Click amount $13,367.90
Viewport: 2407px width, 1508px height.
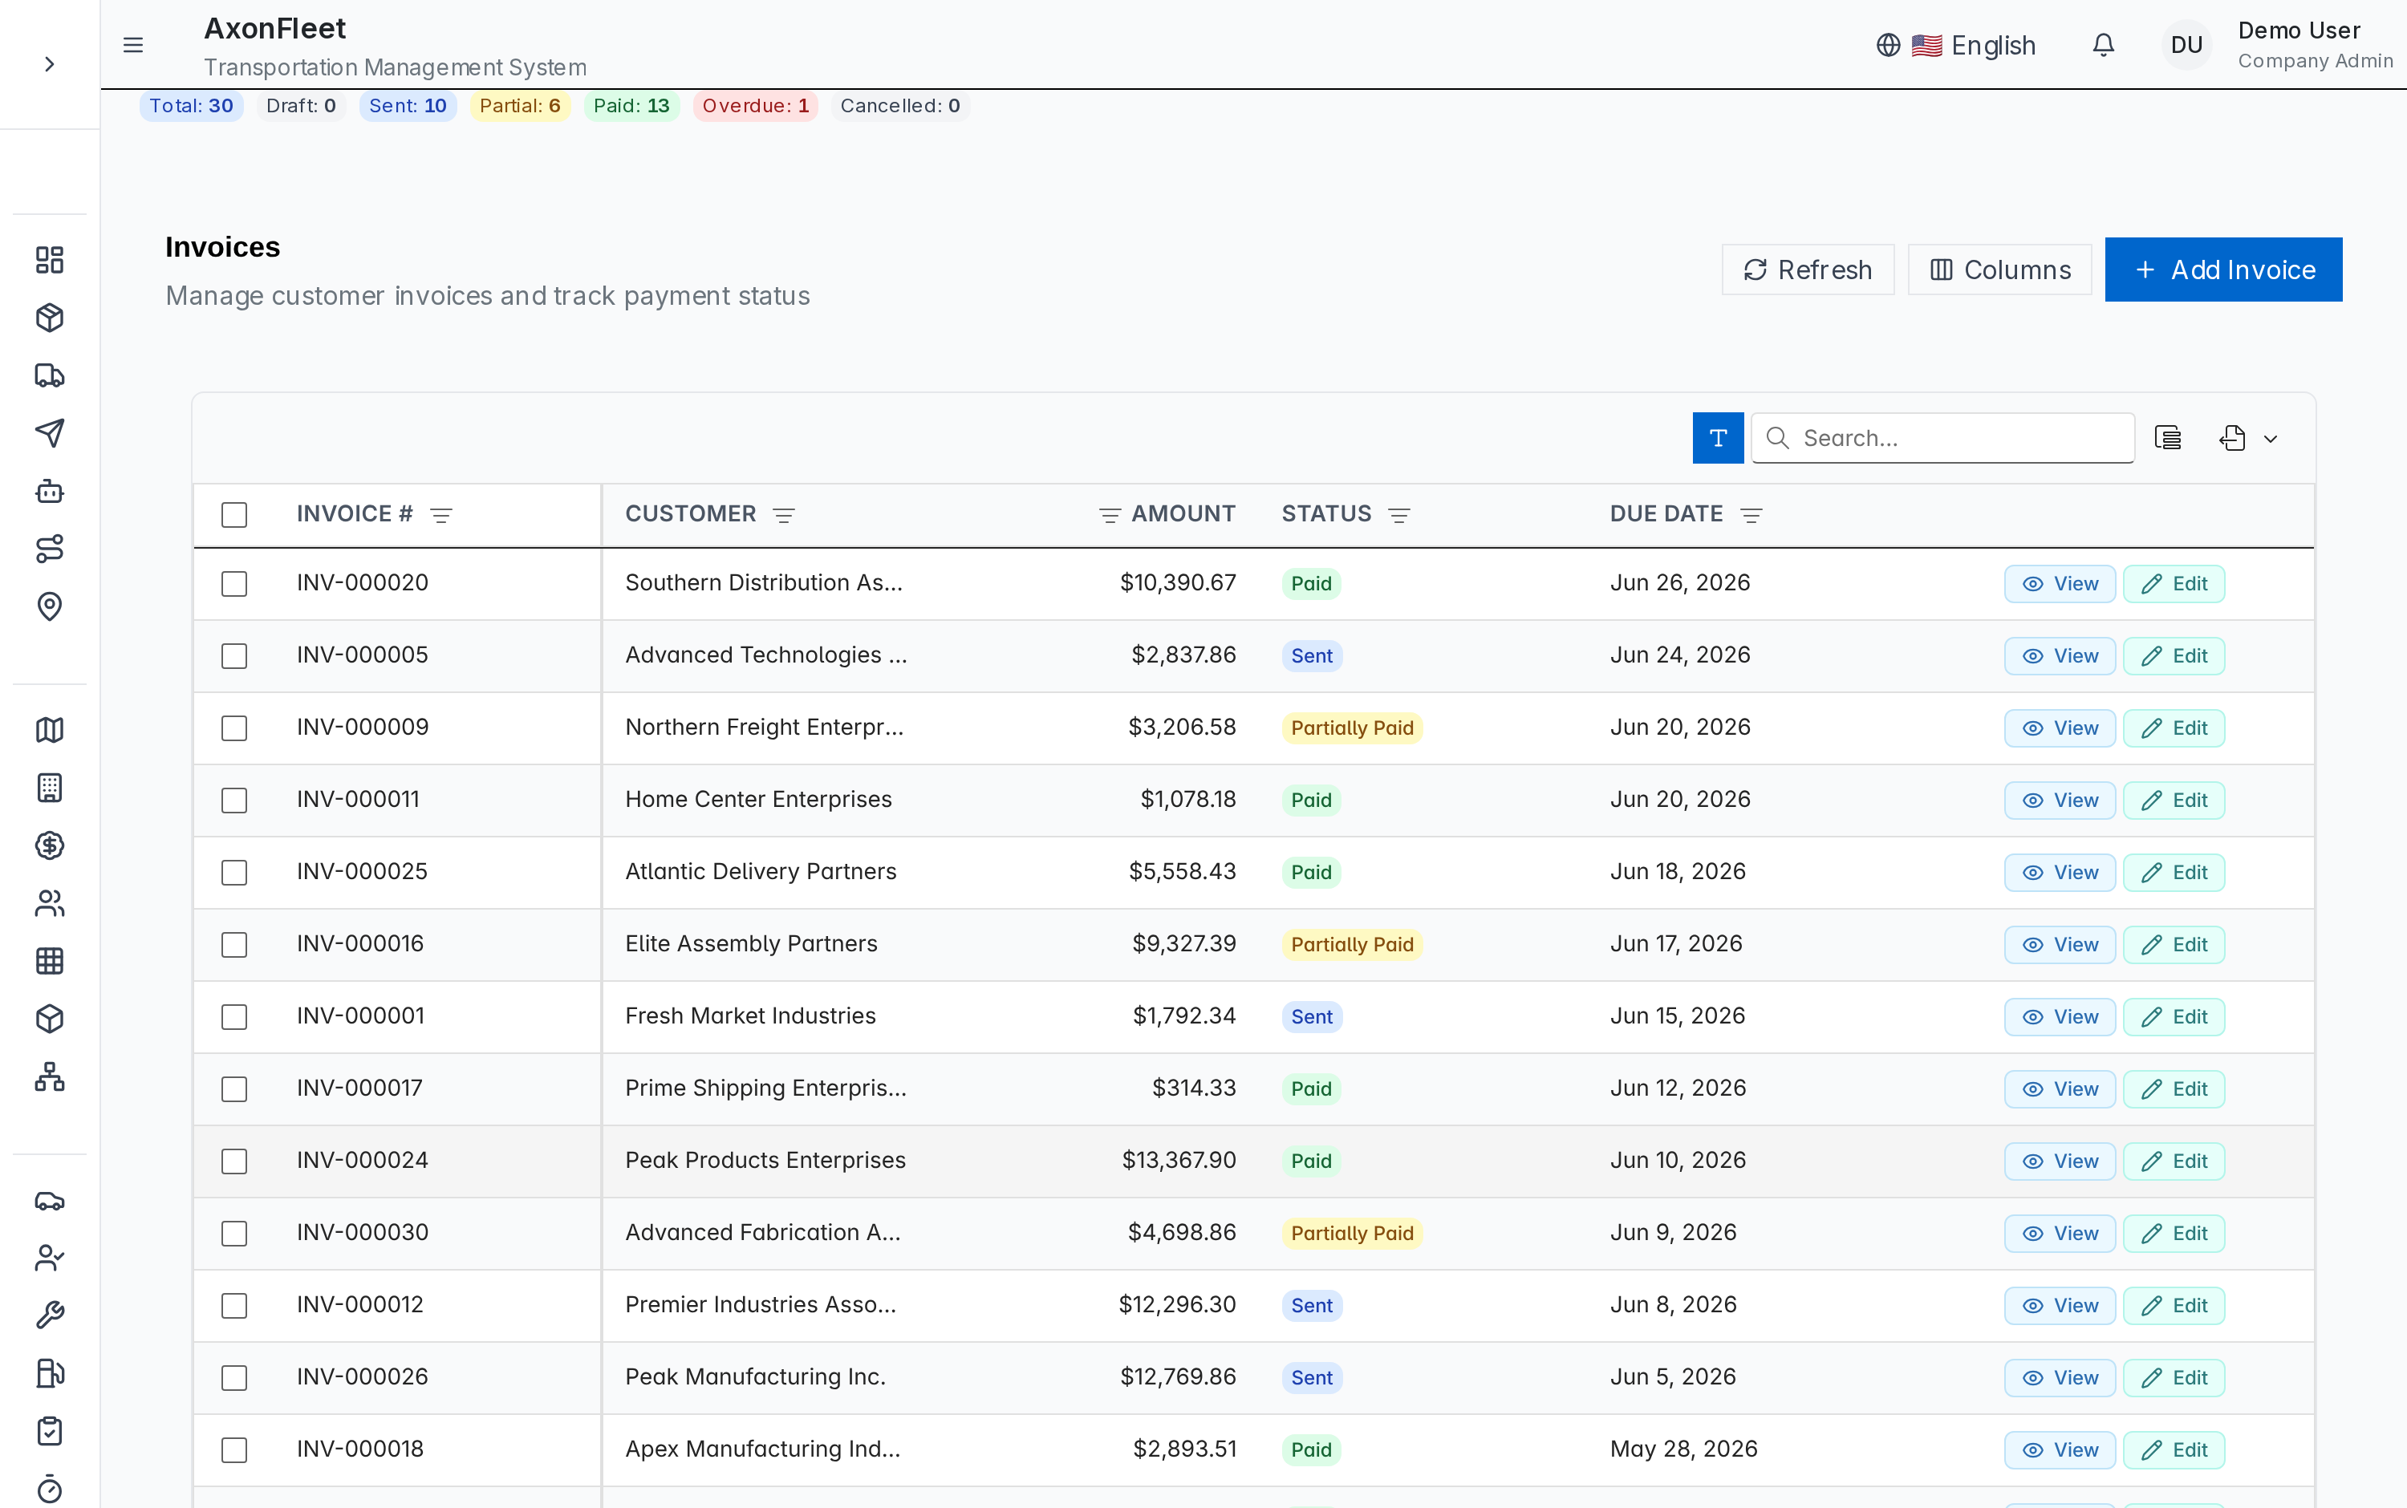pos(1179,1160)
